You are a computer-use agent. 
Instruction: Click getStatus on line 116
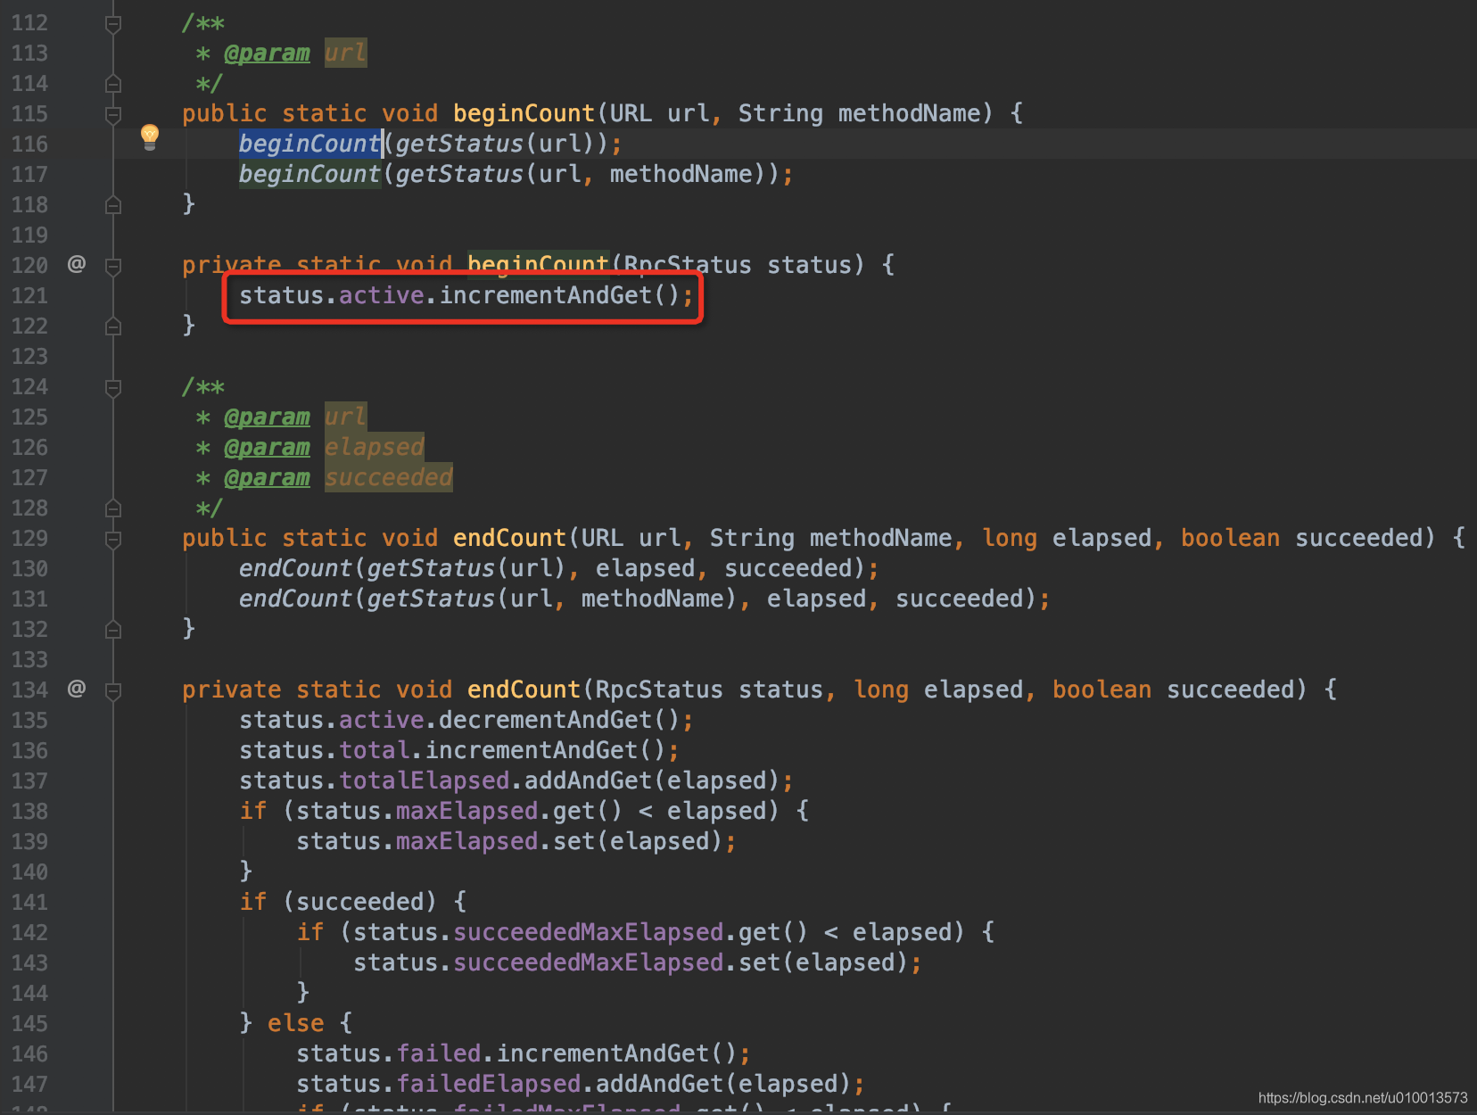(459, 144)
